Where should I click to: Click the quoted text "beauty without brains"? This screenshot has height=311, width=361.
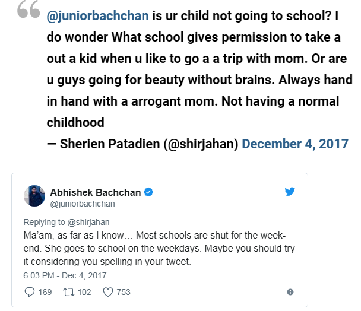[210, 80]
